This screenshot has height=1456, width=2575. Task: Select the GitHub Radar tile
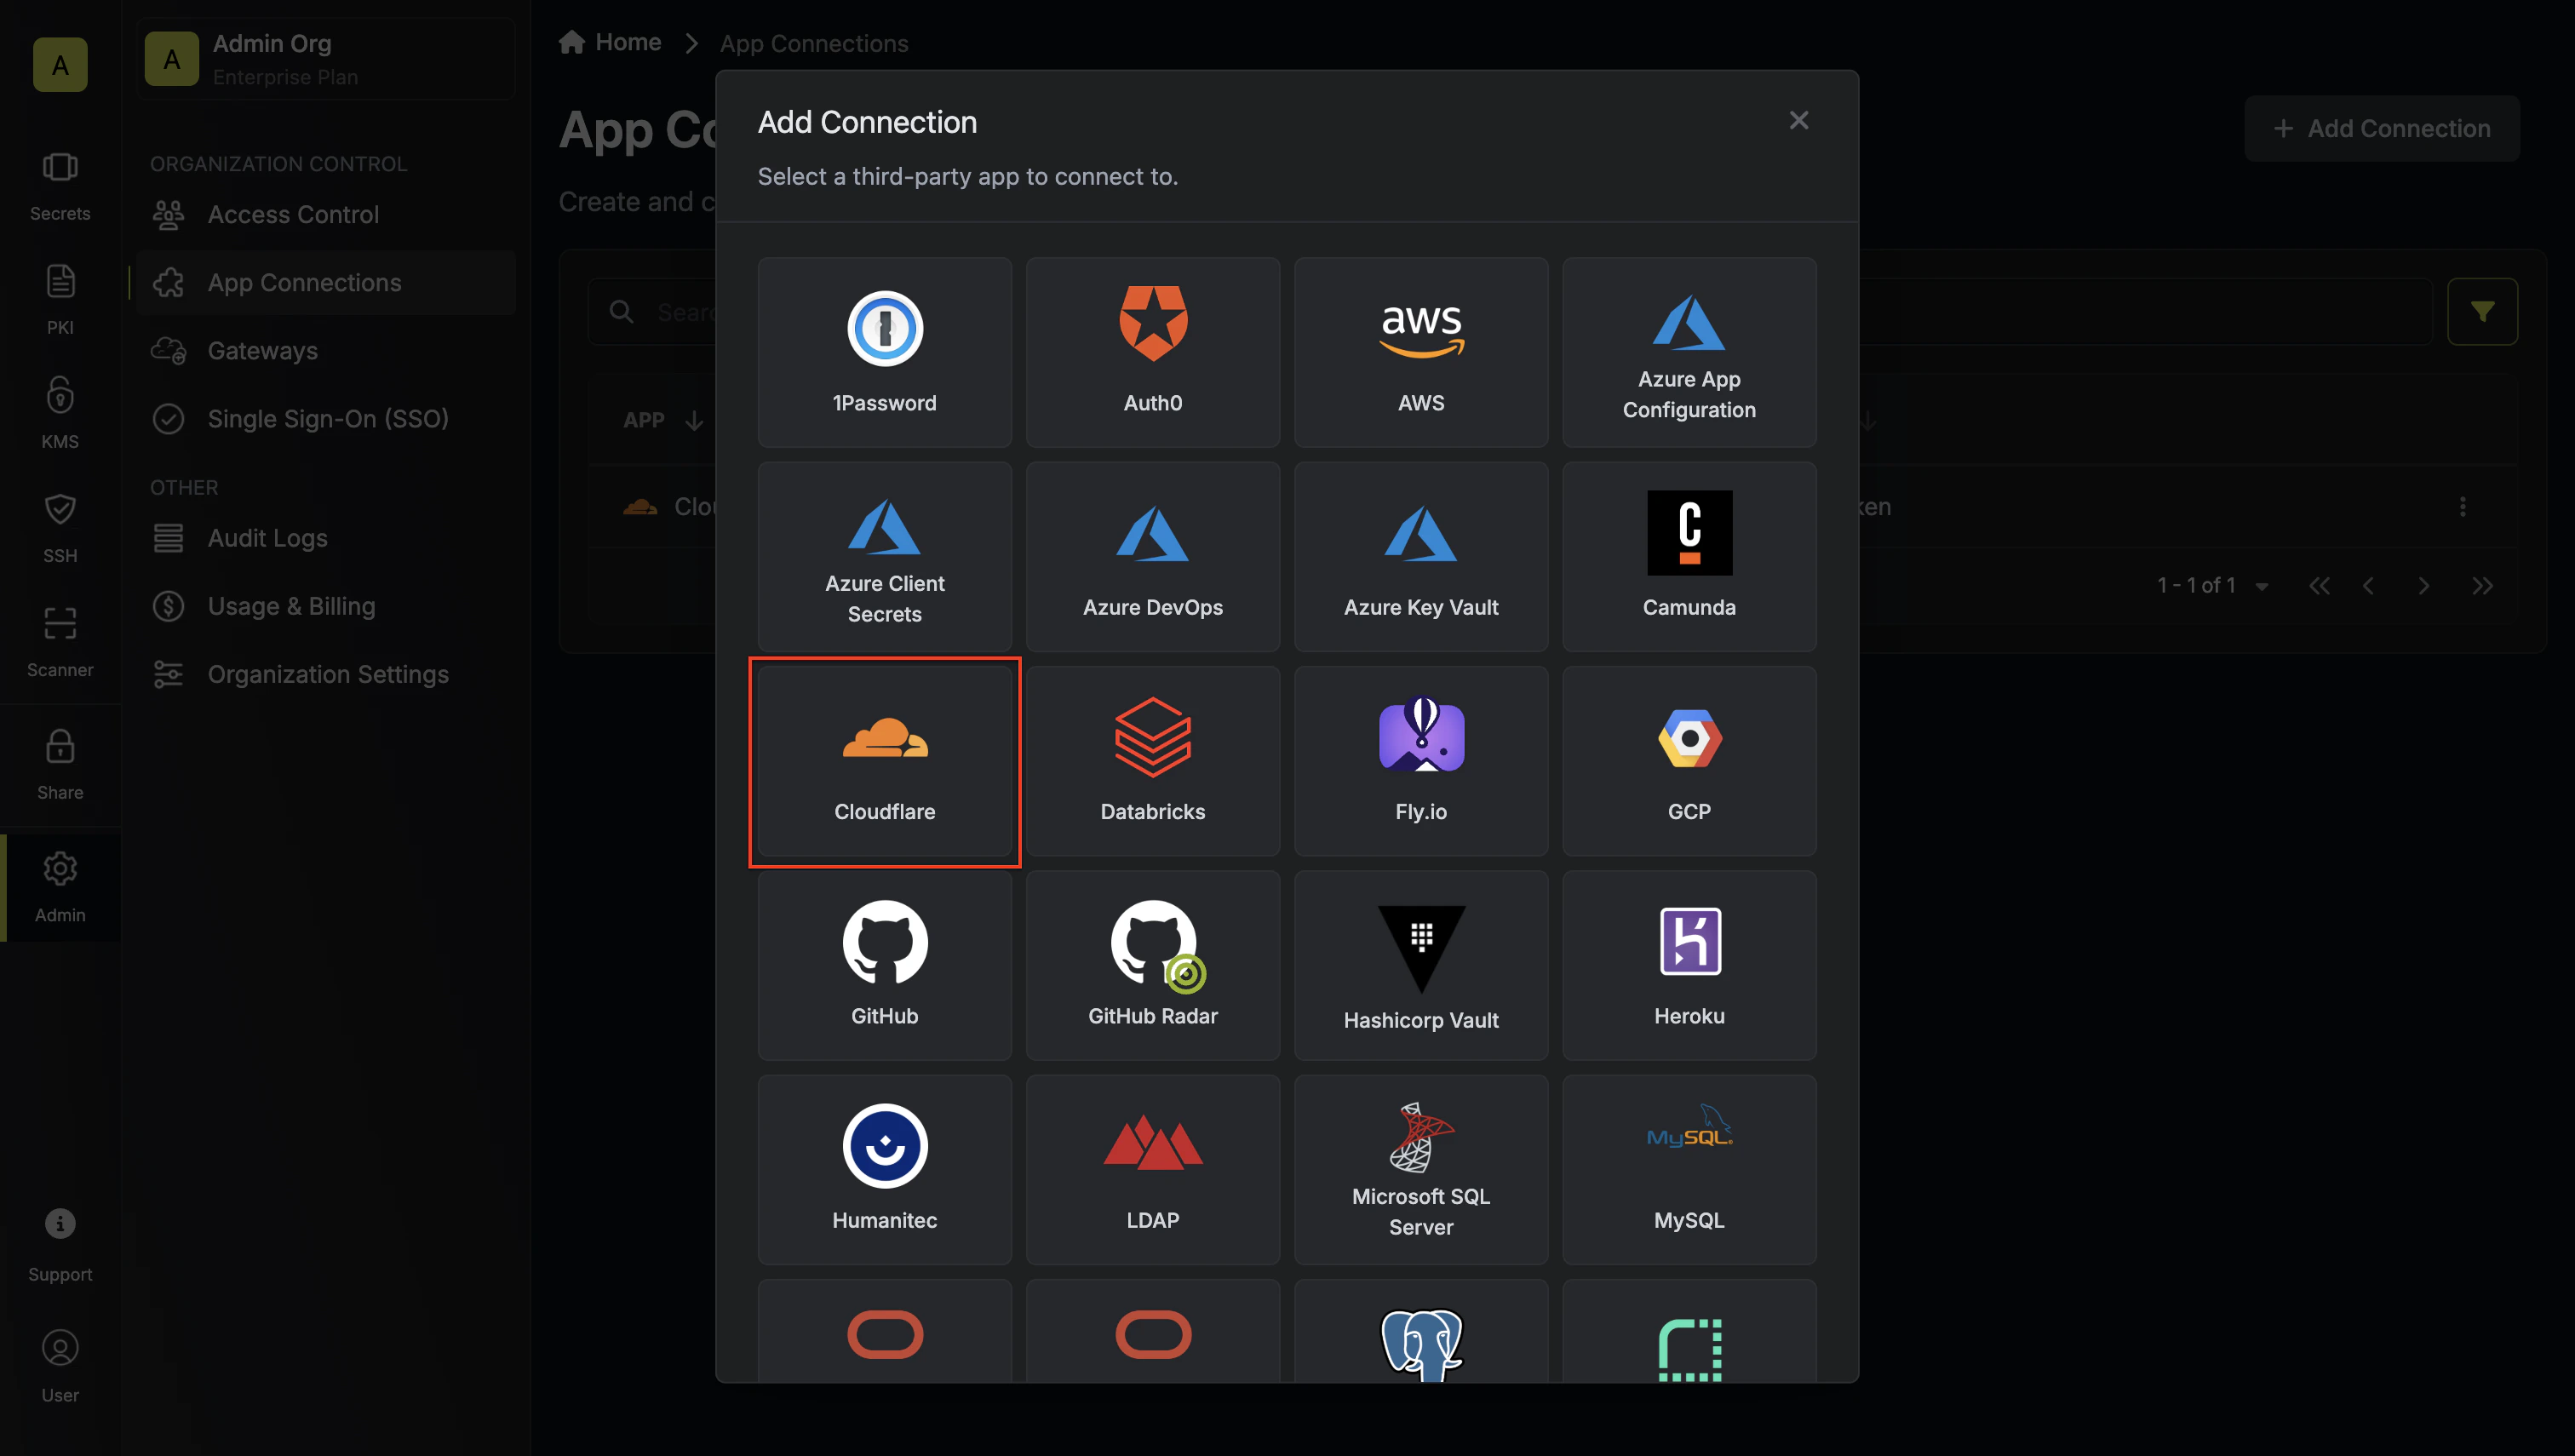coord(1152,965)
